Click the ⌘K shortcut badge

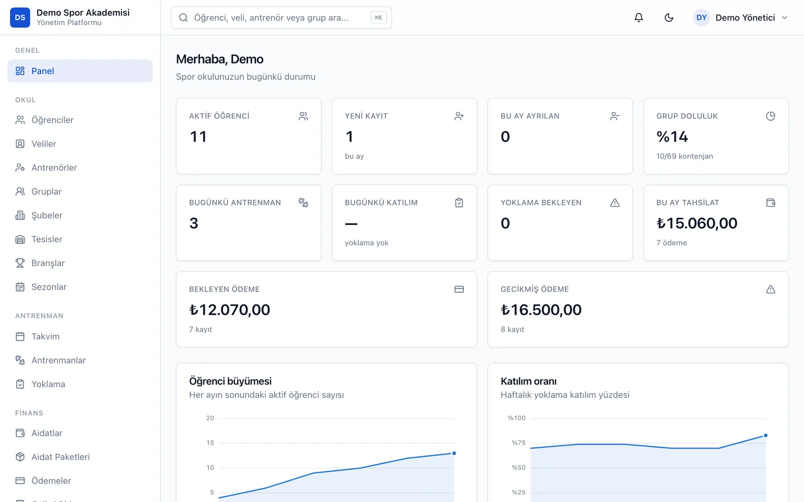[x=378, y=18]
